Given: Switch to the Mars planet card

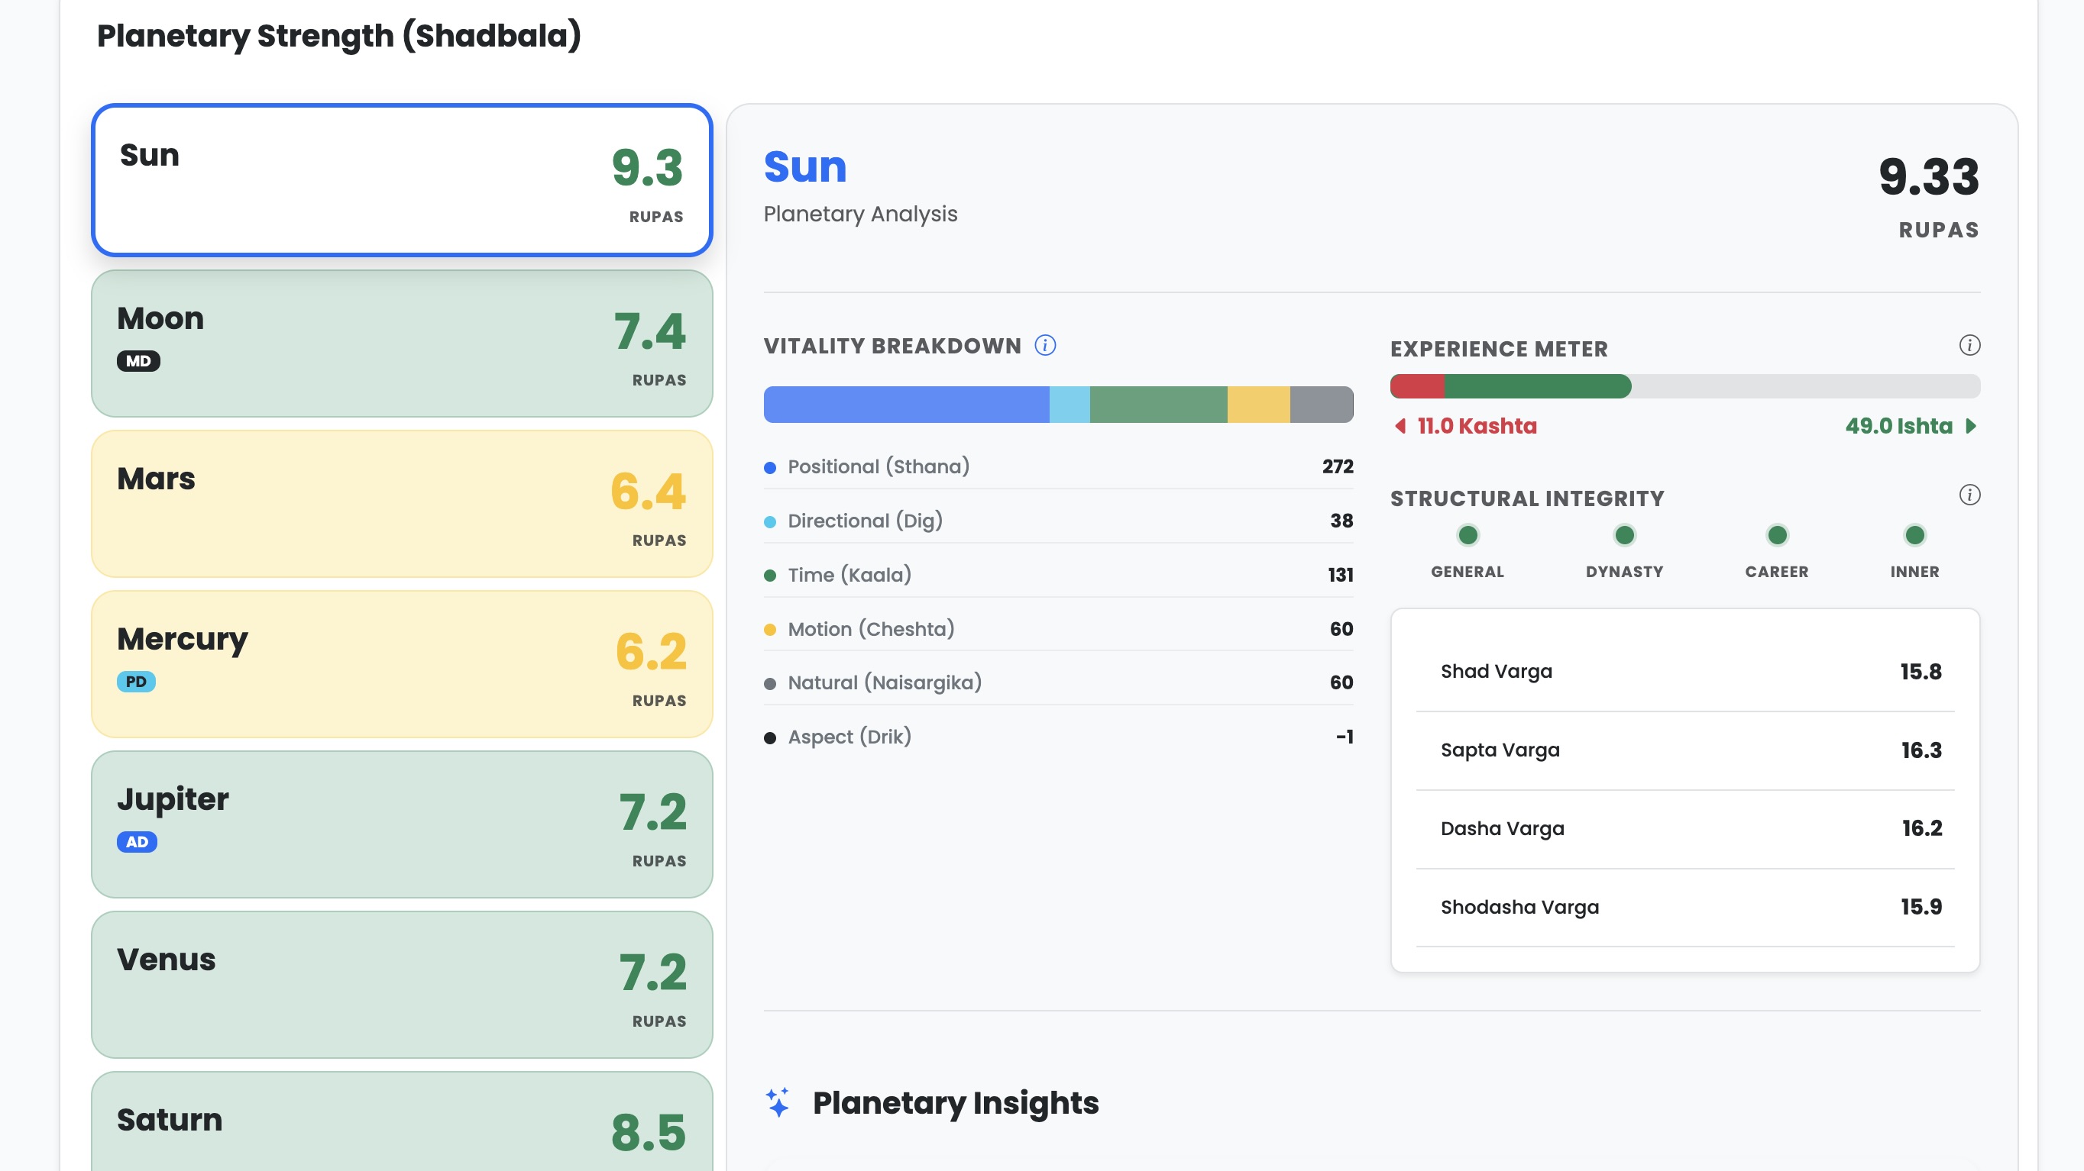Looking at the screenshot, I should (x=401, y=504).
